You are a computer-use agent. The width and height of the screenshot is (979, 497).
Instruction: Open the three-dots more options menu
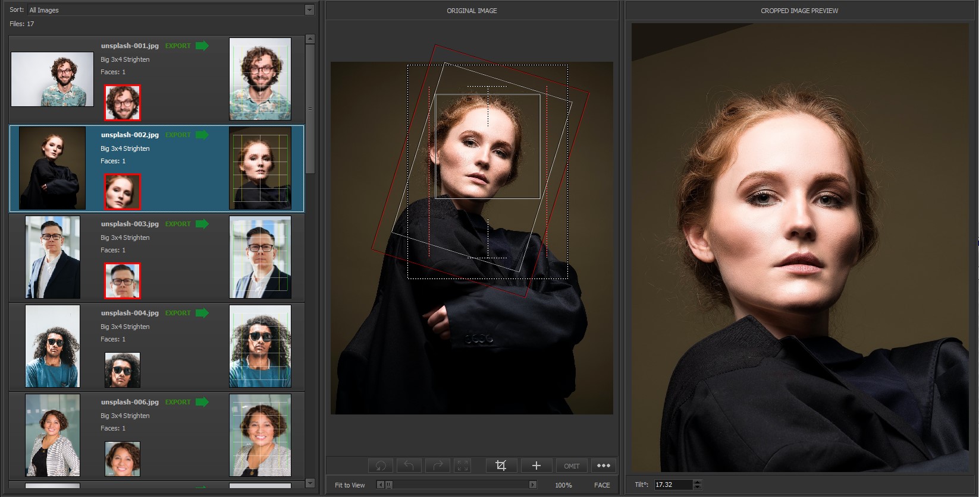(x=603, y=466)
